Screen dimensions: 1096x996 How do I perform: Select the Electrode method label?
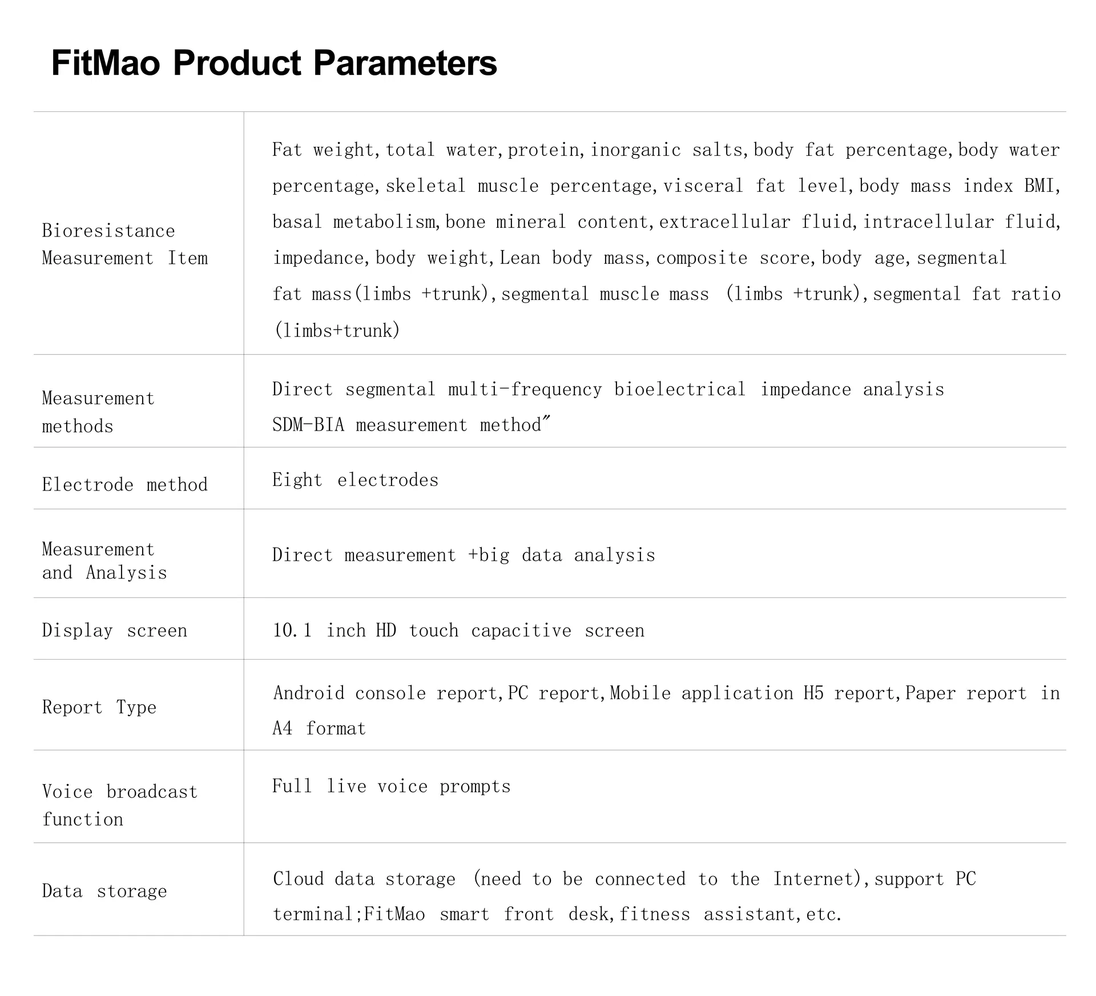point(125,485)
